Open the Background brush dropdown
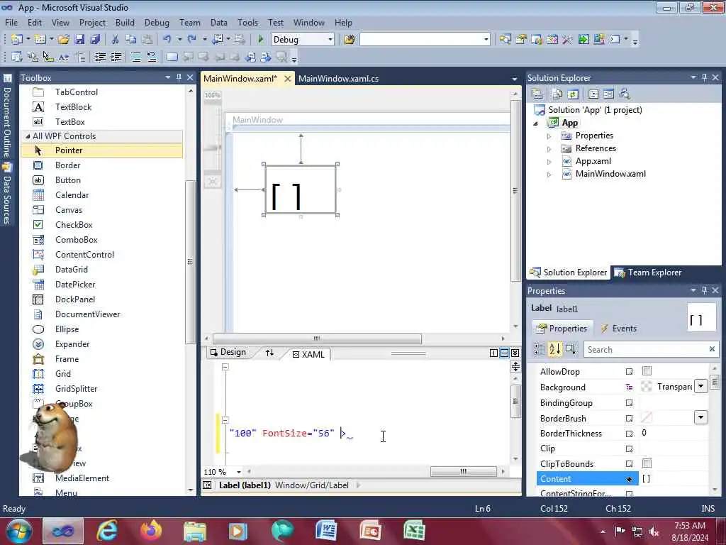This screenshot has height=545, width=726. pos(701,386)
